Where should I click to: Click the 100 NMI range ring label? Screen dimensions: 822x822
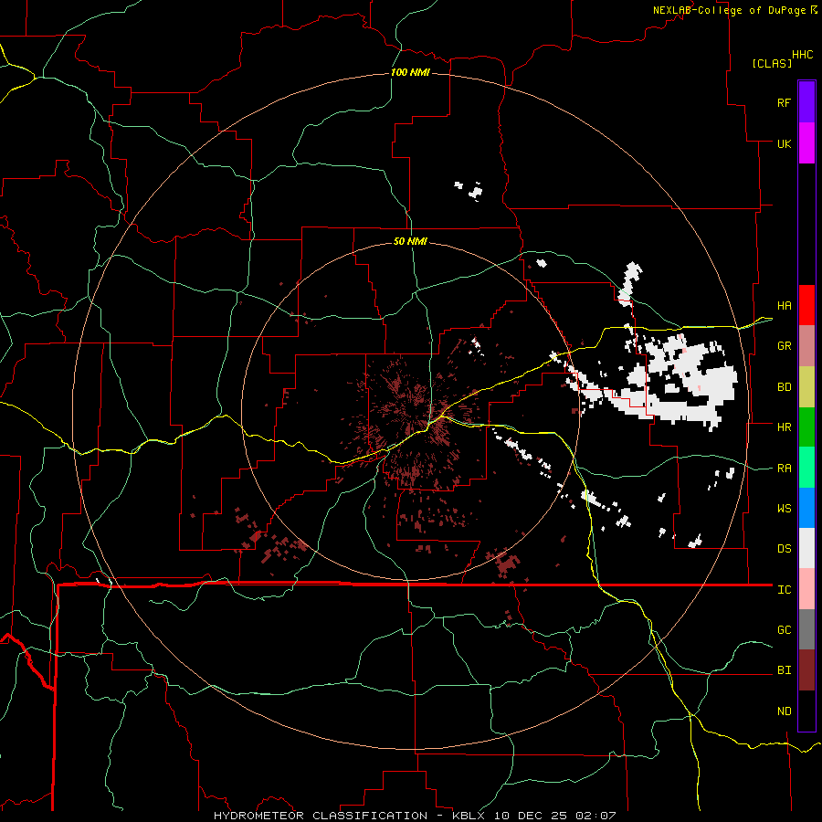[410, 72]
